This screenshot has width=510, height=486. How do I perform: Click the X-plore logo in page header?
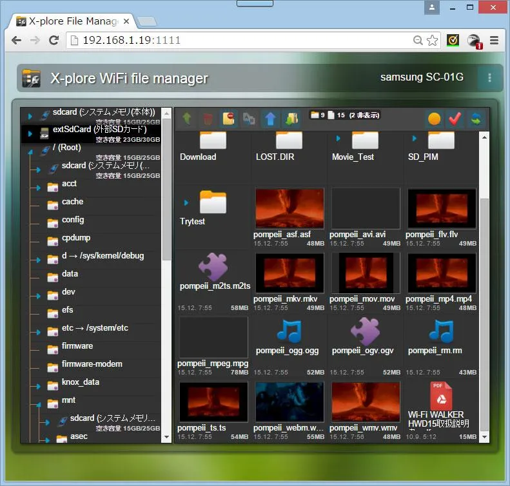tap(31, 79)
